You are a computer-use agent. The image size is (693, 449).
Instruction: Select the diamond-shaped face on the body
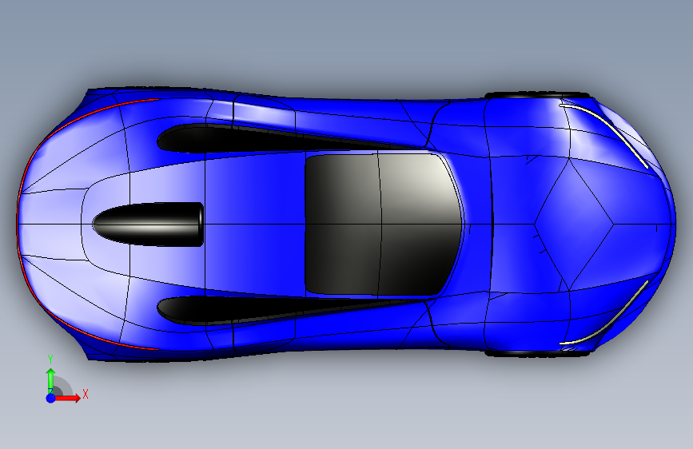[574, 224]
